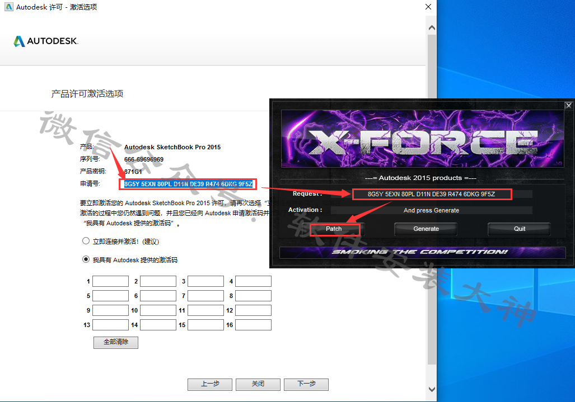
Task: Click the highlighted 申请号 request code text
Action: 188,184
